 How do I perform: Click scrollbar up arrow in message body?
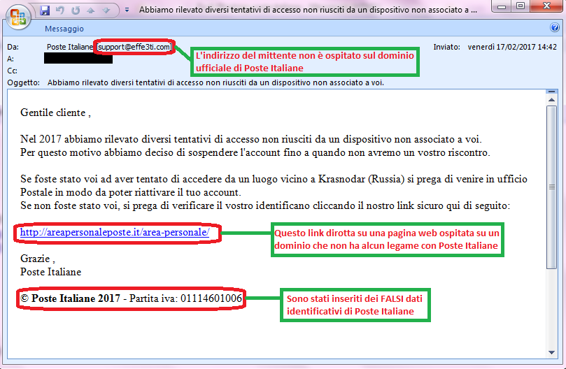point(551,100)
